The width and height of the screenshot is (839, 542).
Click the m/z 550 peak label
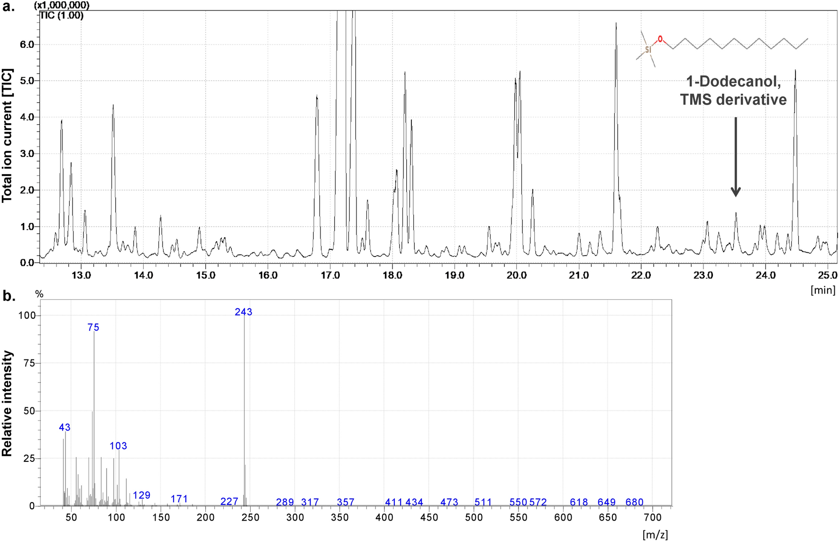click(519, 502)
